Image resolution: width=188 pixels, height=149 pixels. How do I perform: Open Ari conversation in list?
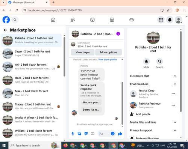(31, 67)
